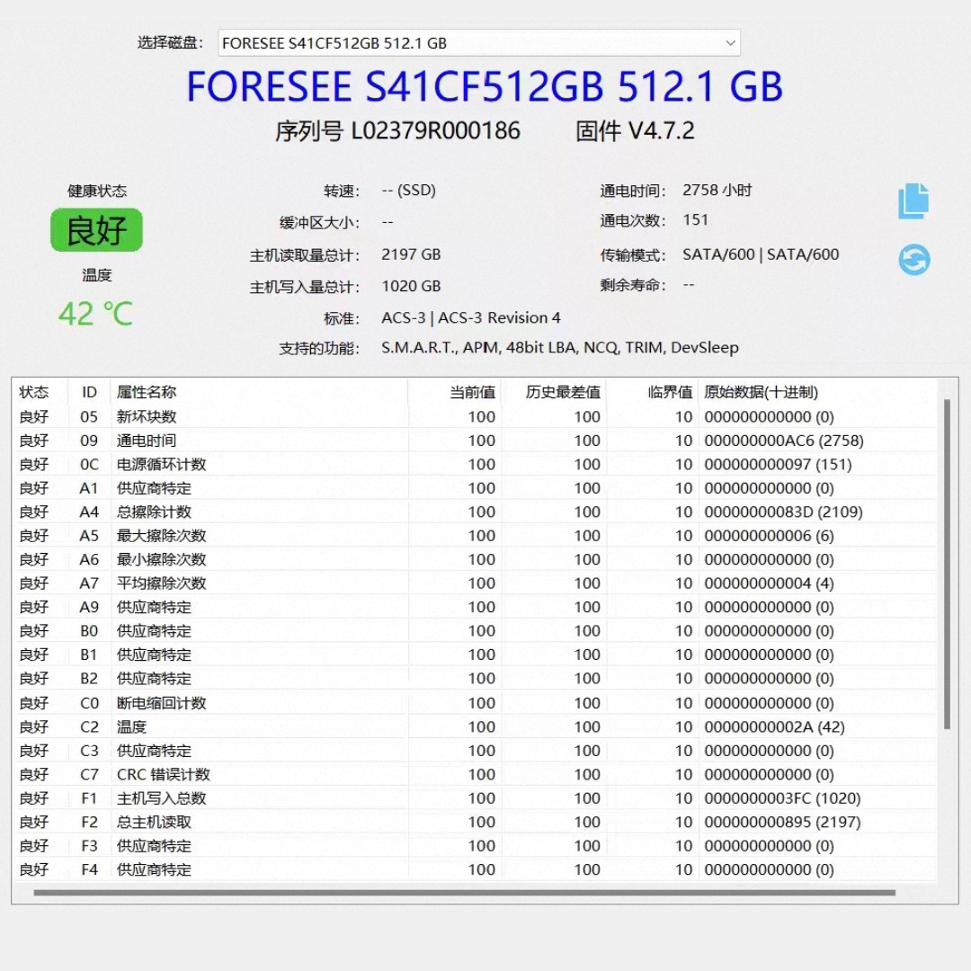
Task: Select the B0 供应商特定 row
Action: point(475,630)
